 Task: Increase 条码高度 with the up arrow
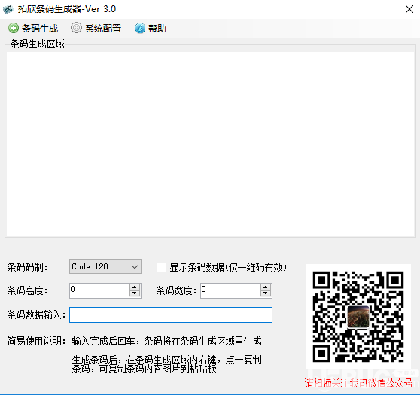pos(135,287)
